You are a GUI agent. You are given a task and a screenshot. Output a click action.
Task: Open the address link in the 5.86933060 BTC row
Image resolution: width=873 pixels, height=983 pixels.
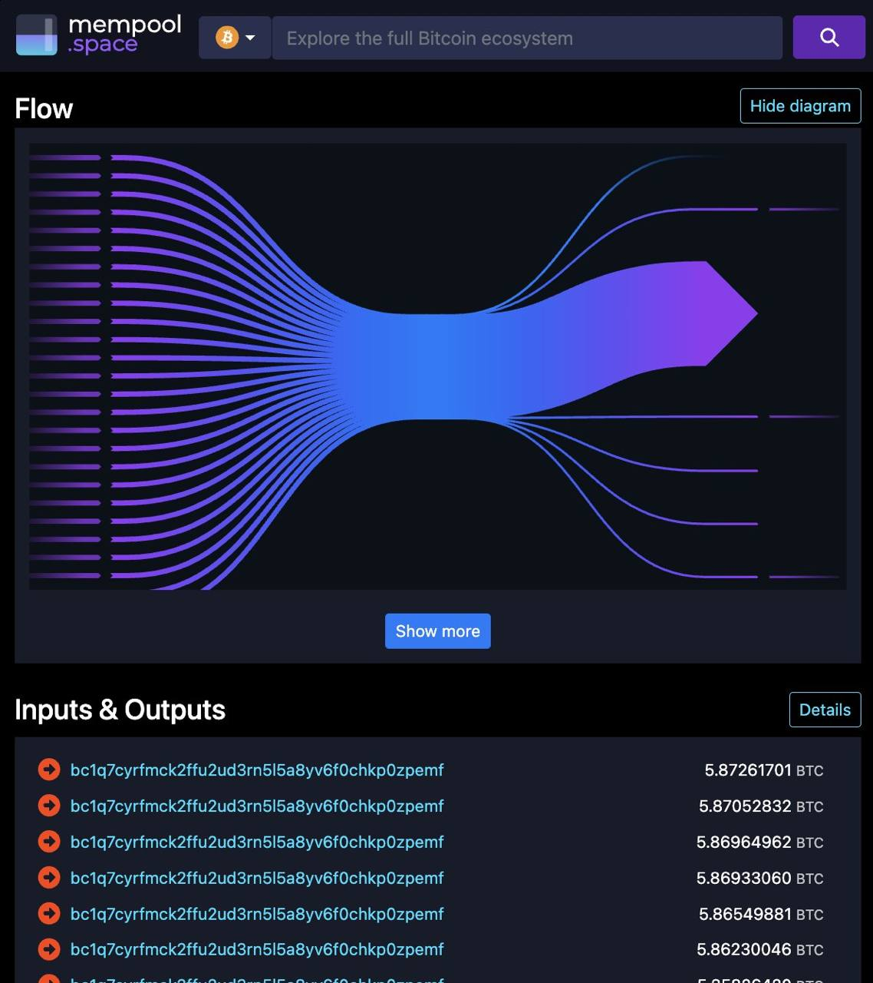257,878
